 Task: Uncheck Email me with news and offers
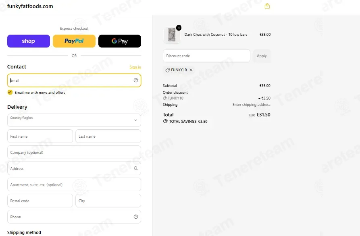tap(10, 93)
